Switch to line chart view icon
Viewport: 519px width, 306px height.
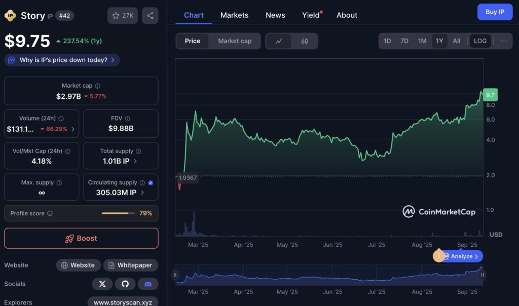279,41
